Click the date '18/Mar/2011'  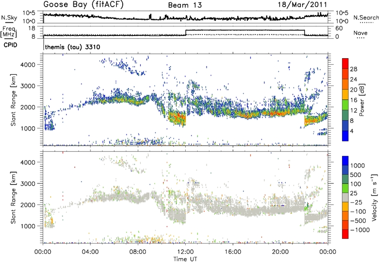click(302, 5)
